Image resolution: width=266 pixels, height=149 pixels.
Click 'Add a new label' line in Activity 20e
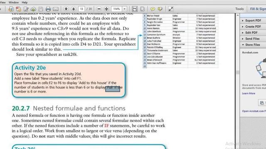tap(48, 78)
